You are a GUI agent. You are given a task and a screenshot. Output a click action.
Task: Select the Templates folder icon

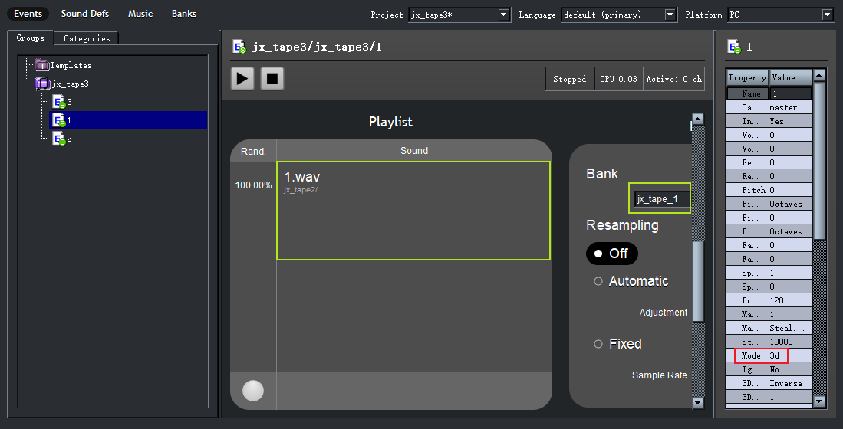42,66
